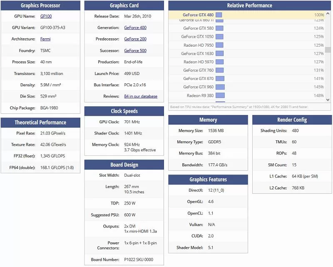Open the 84 in our database reviews link
Screen dimensions: 333x267
(141, 96)
